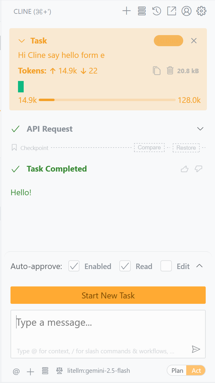Open Cline settings gear icon
The image size is (215, 383).
tap(201, 11)
